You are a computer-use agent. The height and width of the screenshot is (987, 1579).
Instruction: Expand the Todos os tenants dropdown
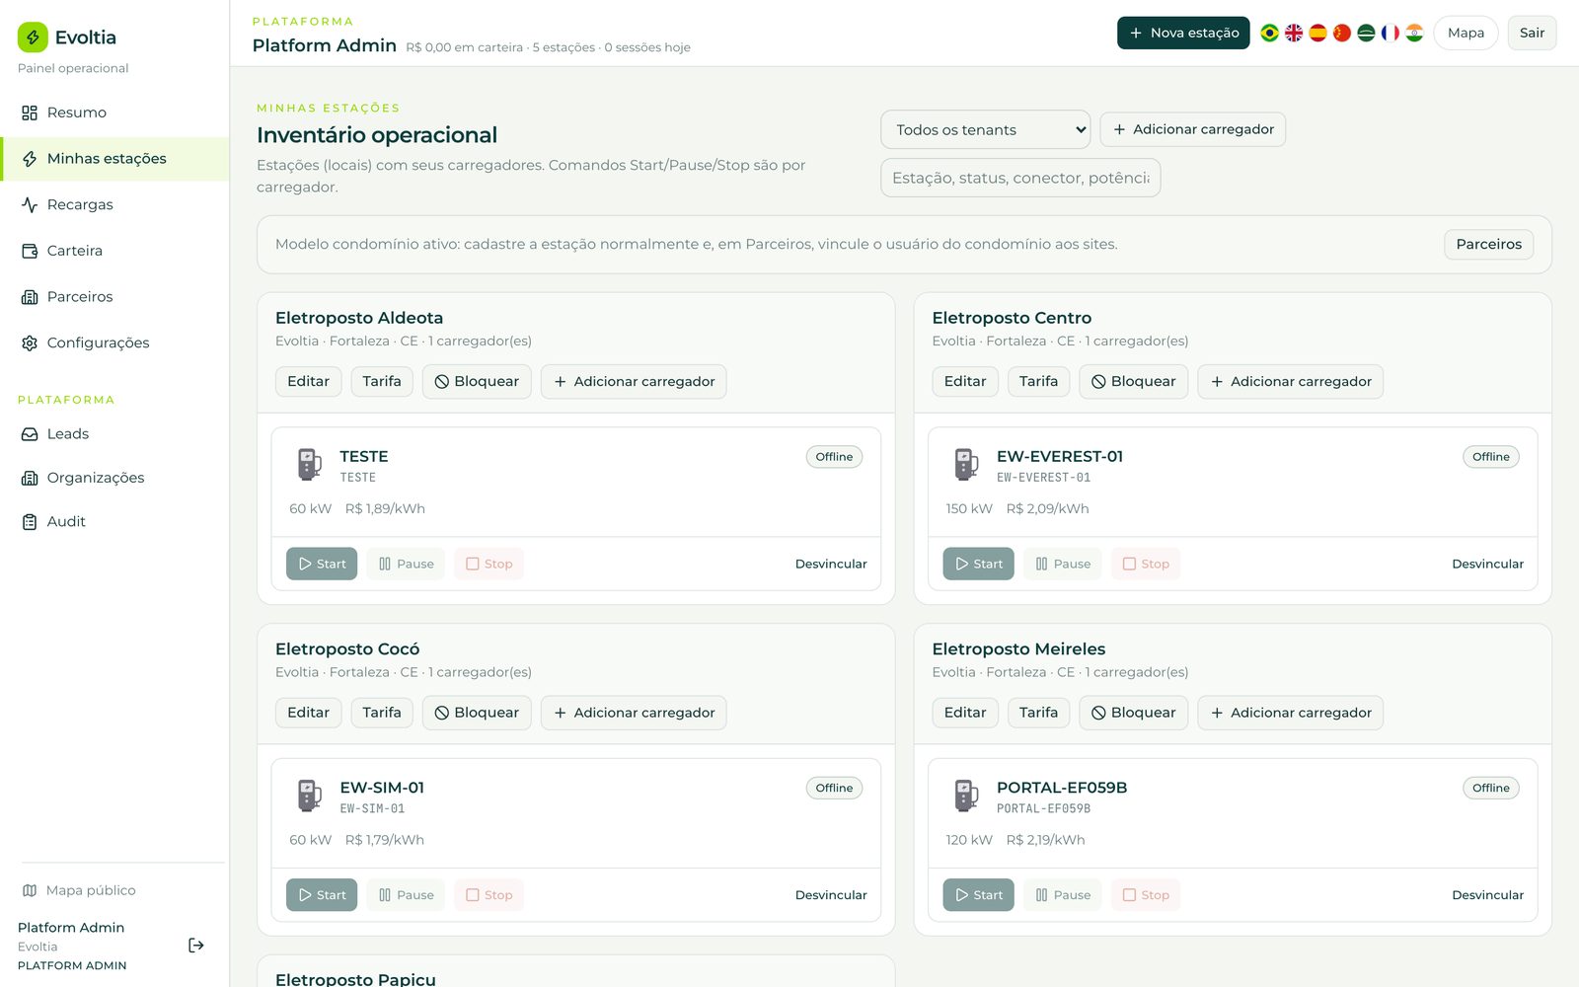coord(985,129)
